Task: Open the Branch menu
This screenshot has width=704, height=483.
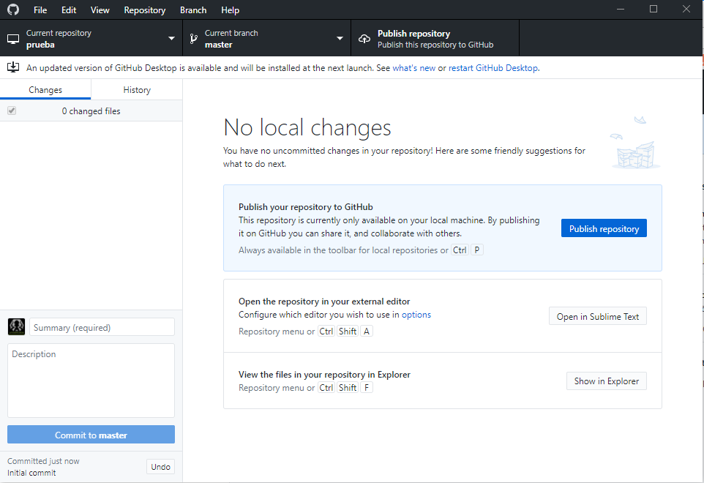Action: pos(193,10)
